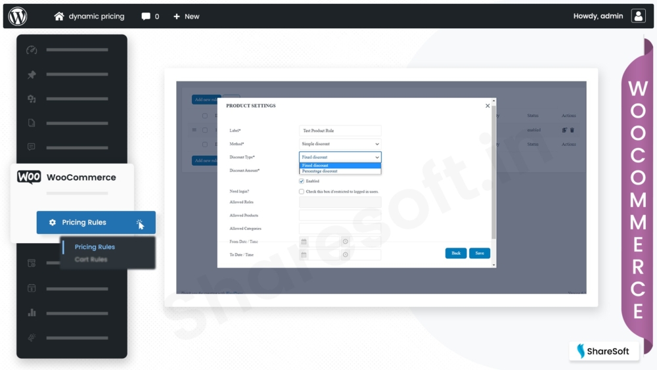
Task: Tick the select-all checkbox in table header
Action: (205, 116)
